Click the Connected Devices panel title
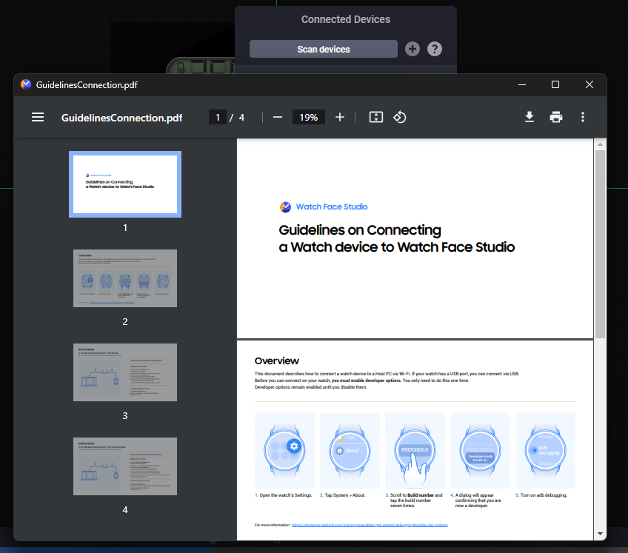This screenshot has height=553, width=628. click(346, 19)
